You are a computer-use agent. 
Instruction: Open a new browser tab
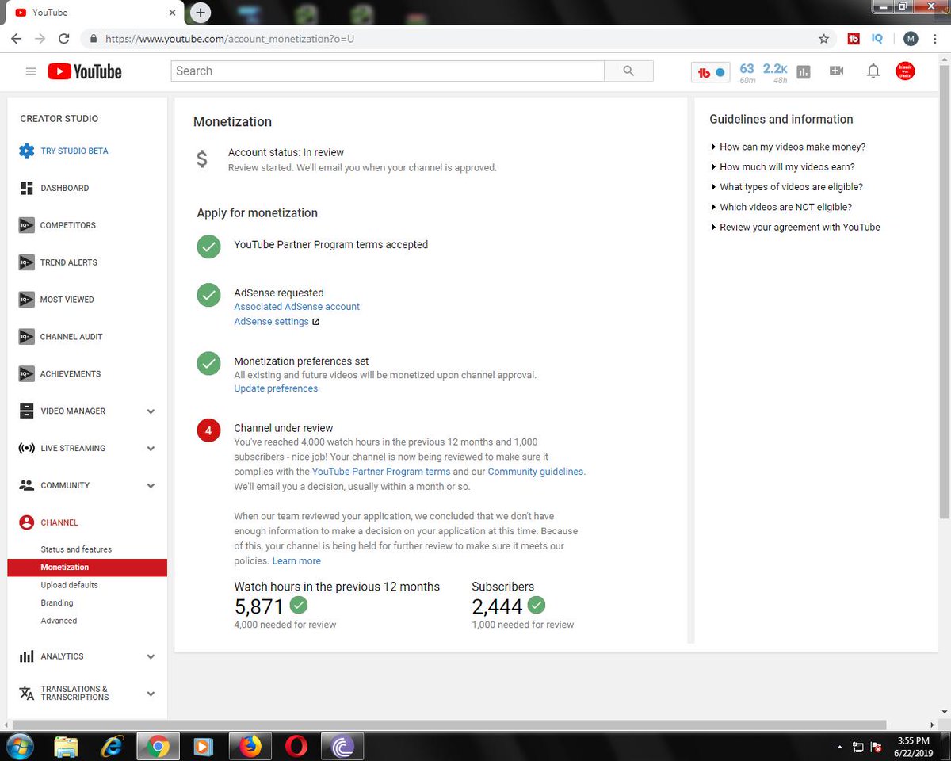click(201, 13)
